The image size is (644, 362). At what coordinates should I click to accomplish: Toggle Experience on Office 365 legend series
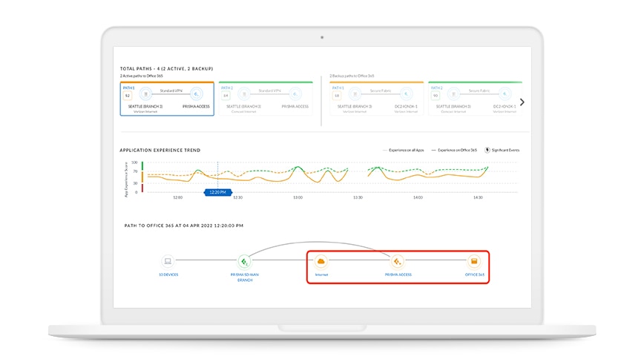pyautogui.click(x=456, y=150)
